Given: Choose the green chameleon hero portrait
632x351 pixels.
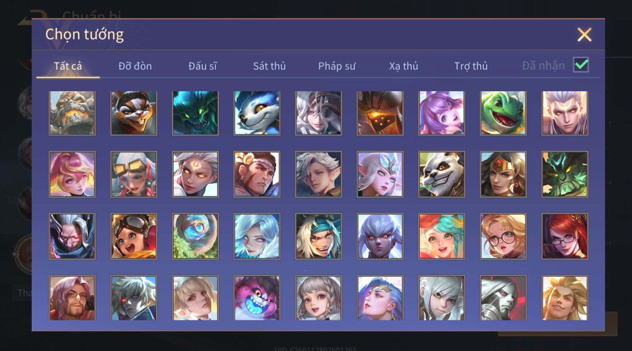Looking at the screenshot, I should click(x=503, y=113).
